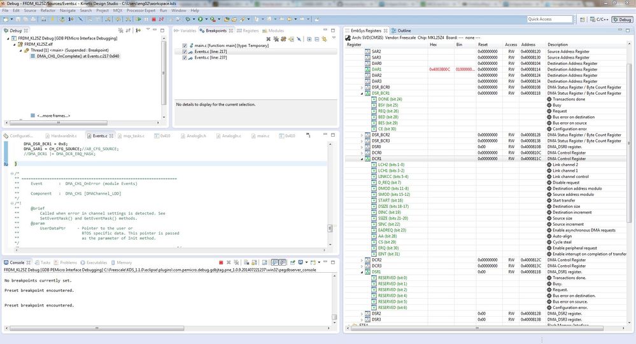Image resolution: width=636 pixels, height=344 pixels.
Task: Click the Disconnect icon in the main toolbar
Action: click(x=161, y=19)
